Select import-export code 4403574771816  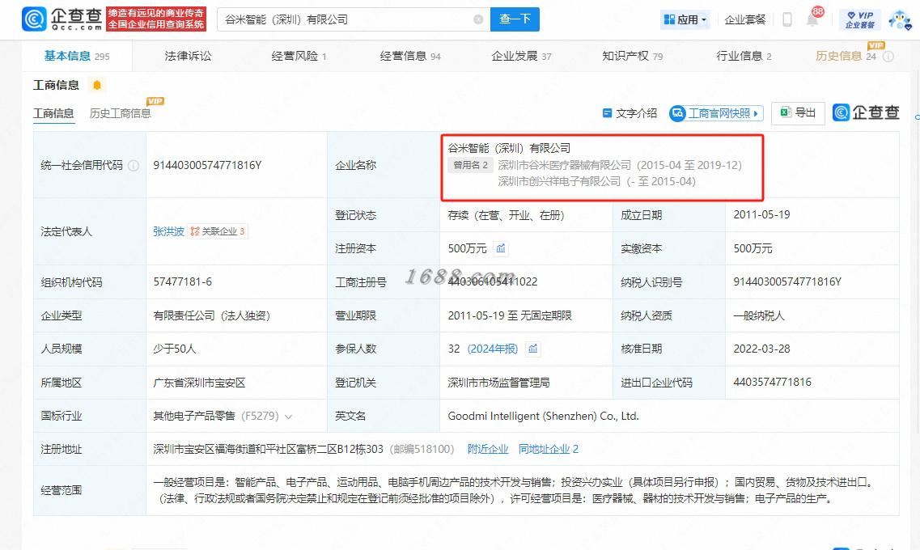[x=772, y=383]
